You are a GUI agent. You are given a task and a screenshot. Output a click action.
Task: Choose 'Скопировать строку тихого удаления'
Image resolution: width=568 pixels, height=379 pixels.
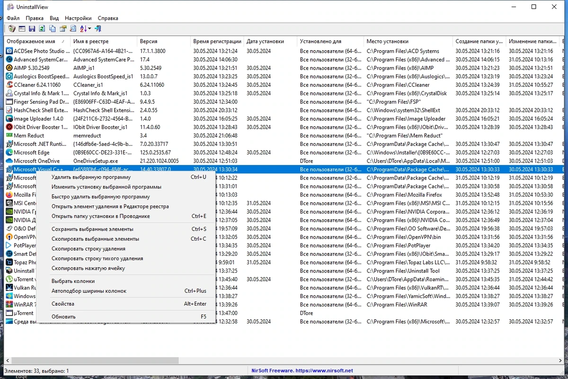[126, 259]
